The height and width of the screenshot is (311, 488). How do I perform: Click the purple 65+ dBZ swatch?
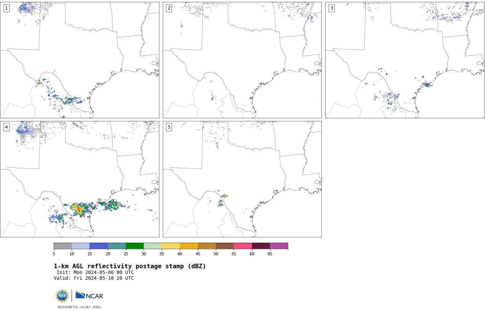pos(279,246)
